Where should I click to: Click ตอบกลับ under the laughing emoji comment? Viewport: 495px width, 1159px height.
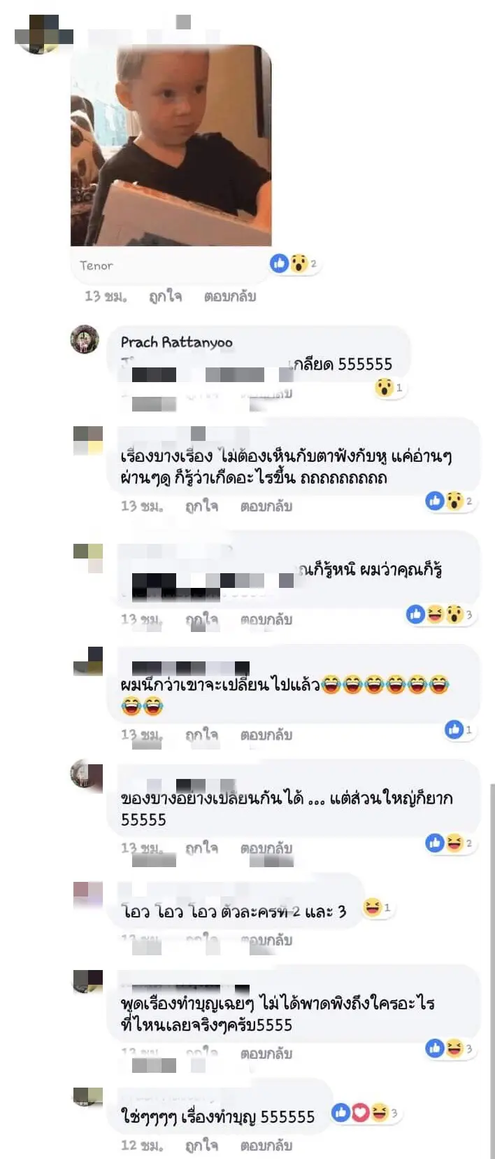[x=266, y=735]
